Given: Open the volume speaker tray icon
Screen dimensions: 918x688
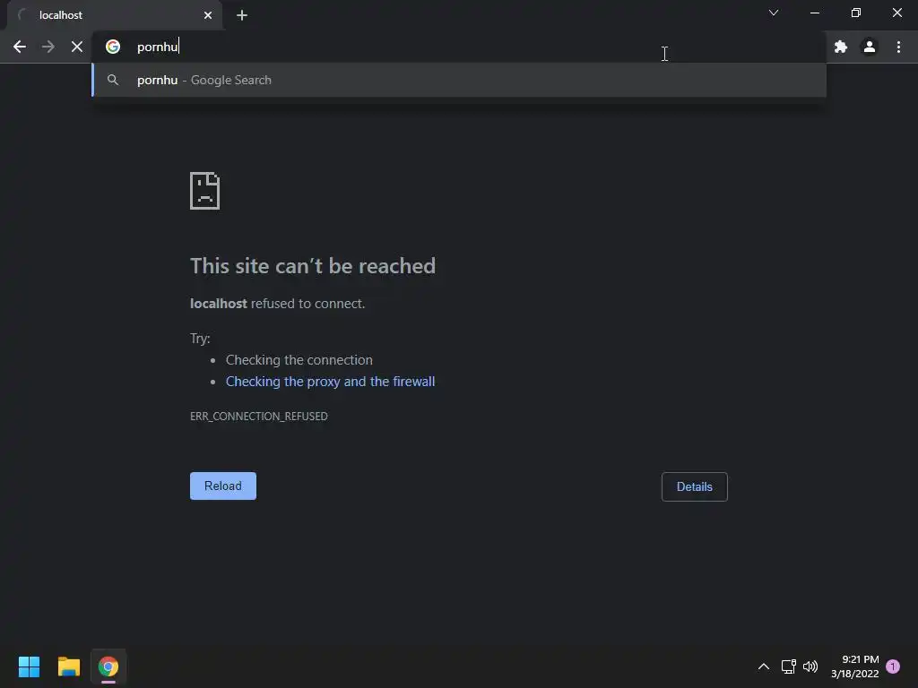Looking at the screenshot, I should pos(810,666).
